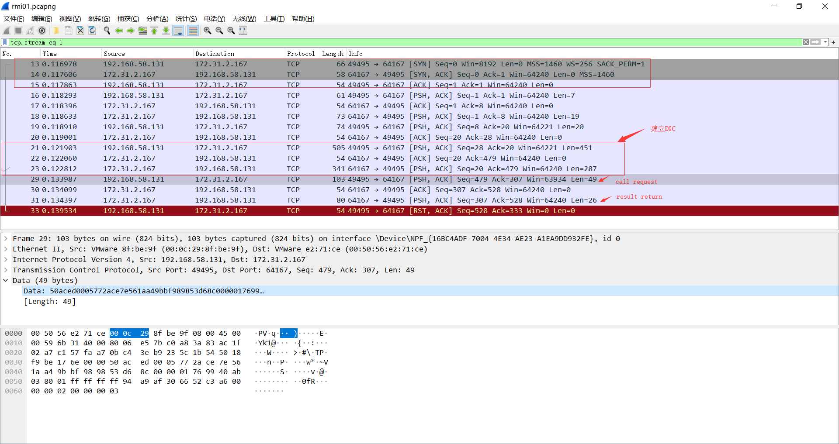Collapse the Data (49 bytes) section
This screenshot has height=444, width=839.
point(6,281)
